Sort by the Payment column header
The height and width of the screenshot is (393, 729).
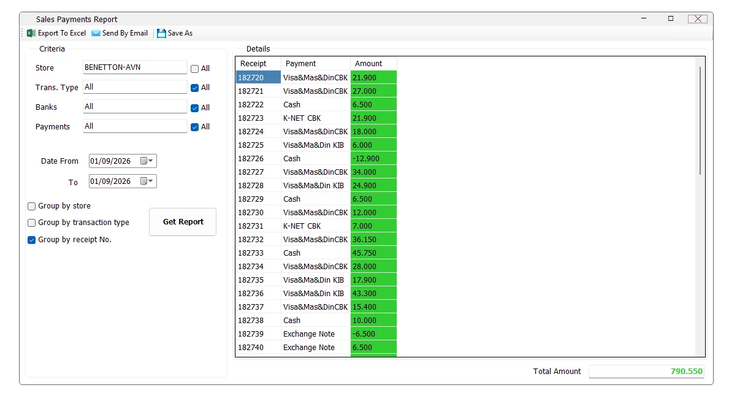click(316, 64)
